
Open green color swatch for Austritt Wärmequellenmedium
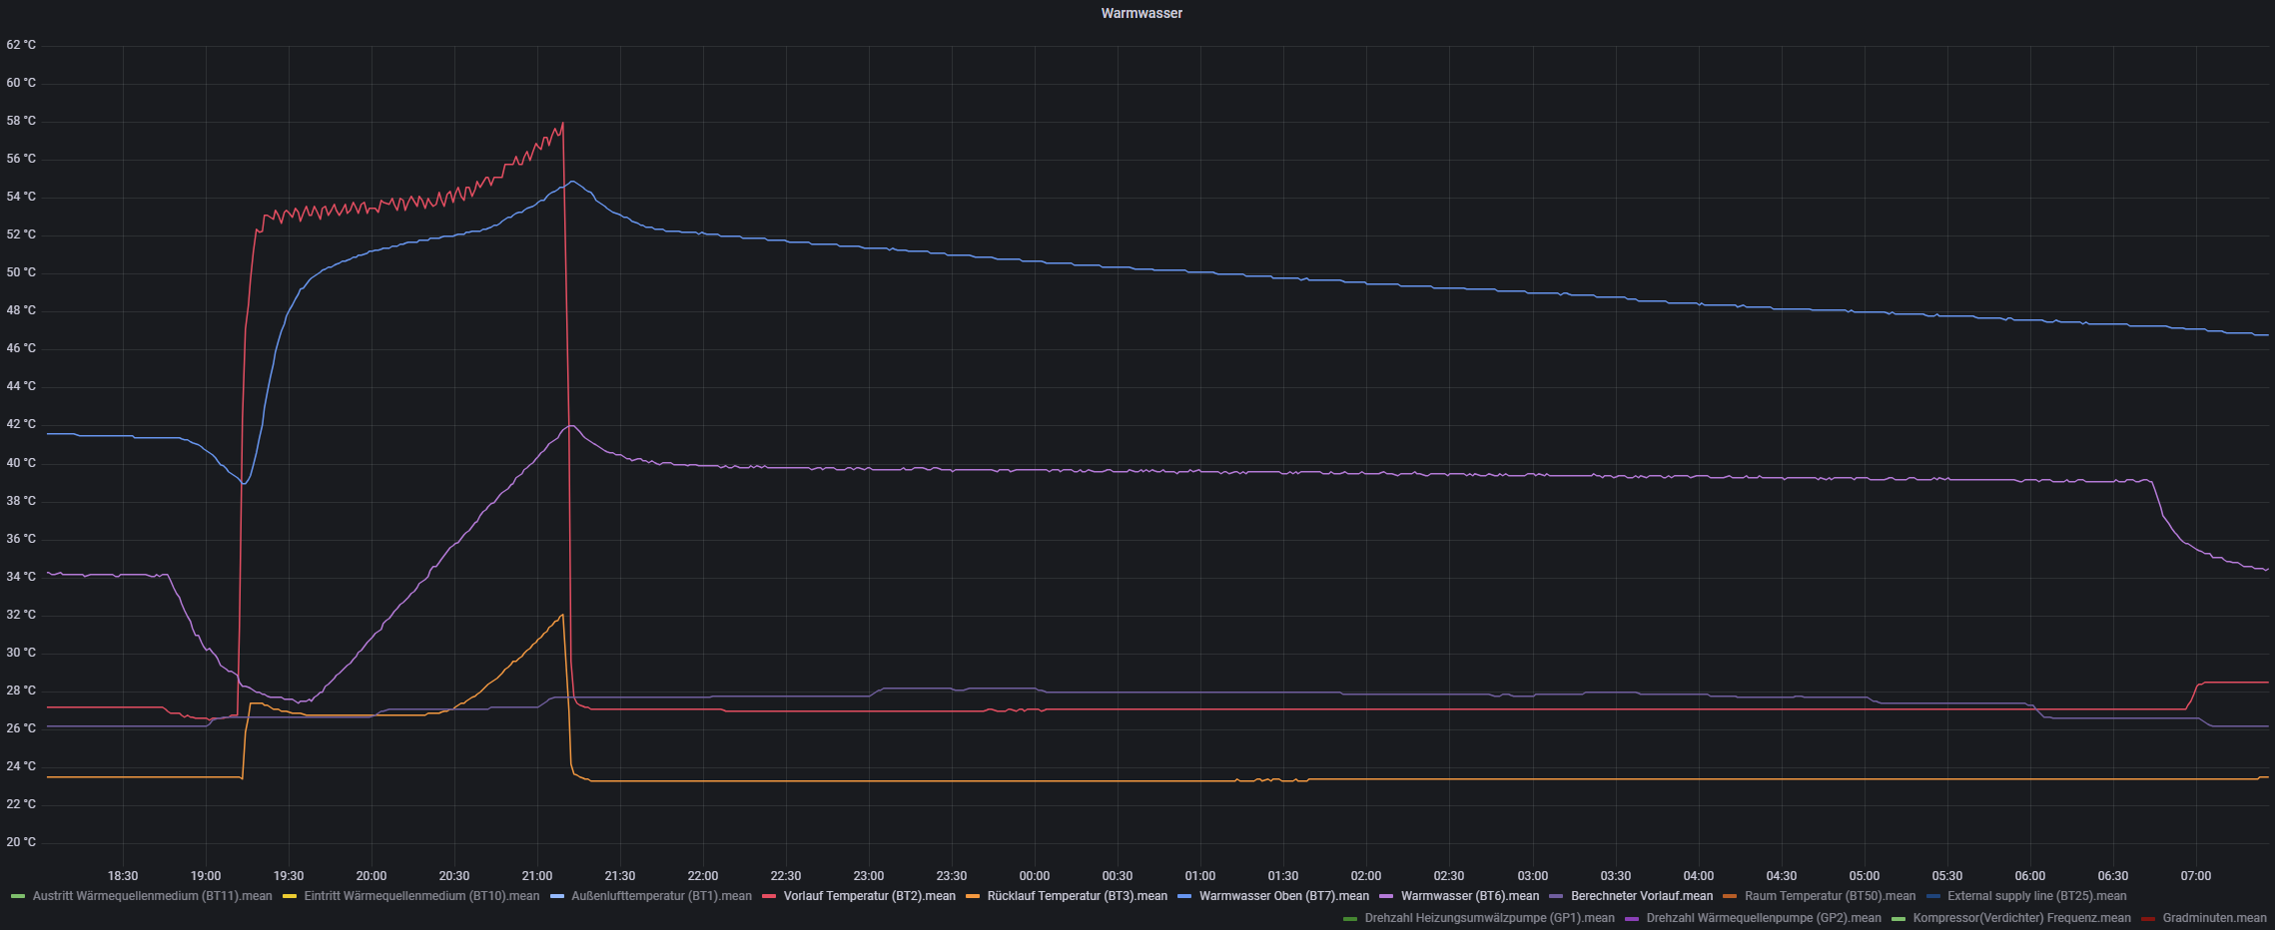[17, 896]
